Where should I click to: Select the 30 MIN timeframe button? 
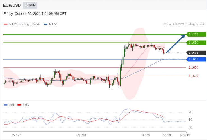coord(30,5)
